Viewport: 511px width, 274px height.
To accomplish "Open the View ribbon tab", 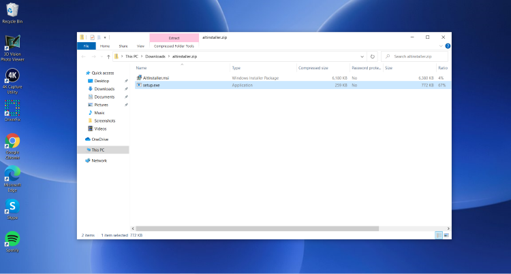I will (x=140, y=46).
